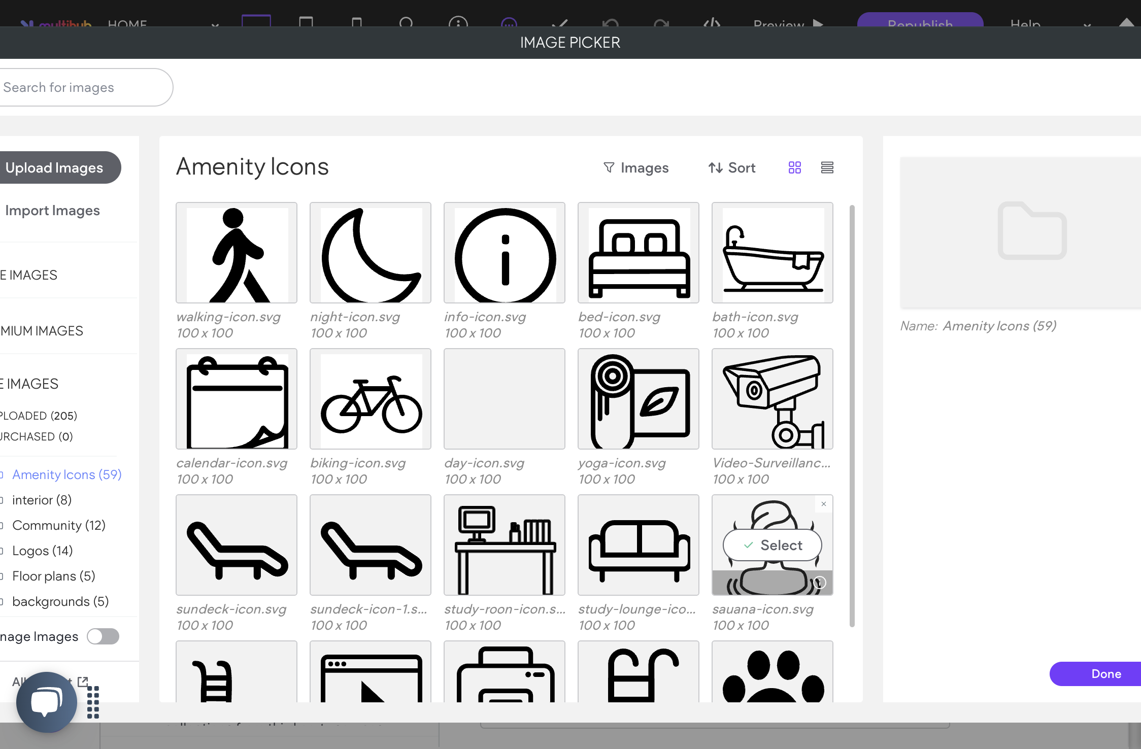The width and height of the screenshot is (1141, 749).
Task: Select the calendar-icon.svg thumbnail
Action: point(237,399)
